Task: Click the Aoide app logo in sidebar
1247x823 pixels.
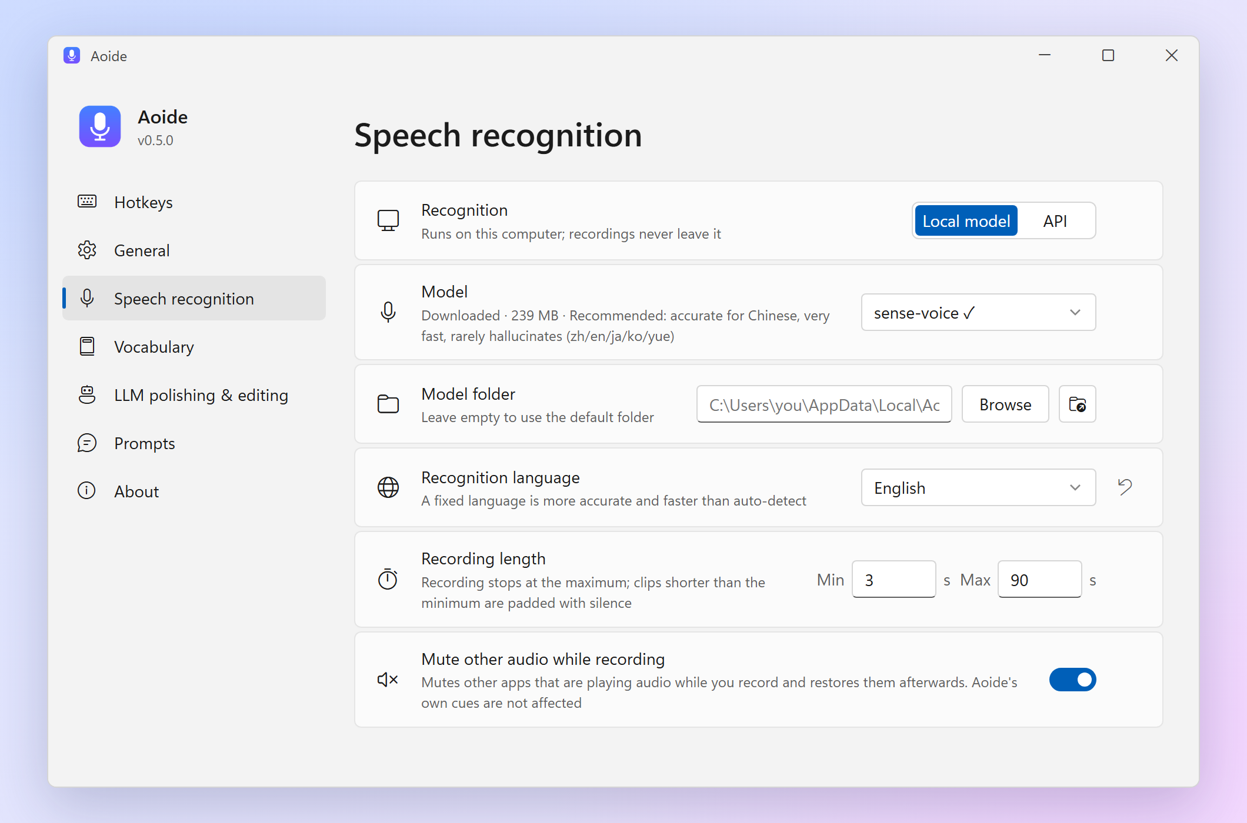Action: click(x=100, y=126)
